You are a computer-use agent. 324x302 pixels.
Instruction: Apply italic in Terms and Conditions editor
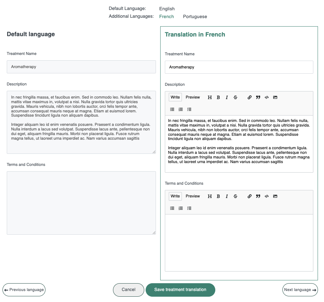pyautogui.click(x=227, y=196)
